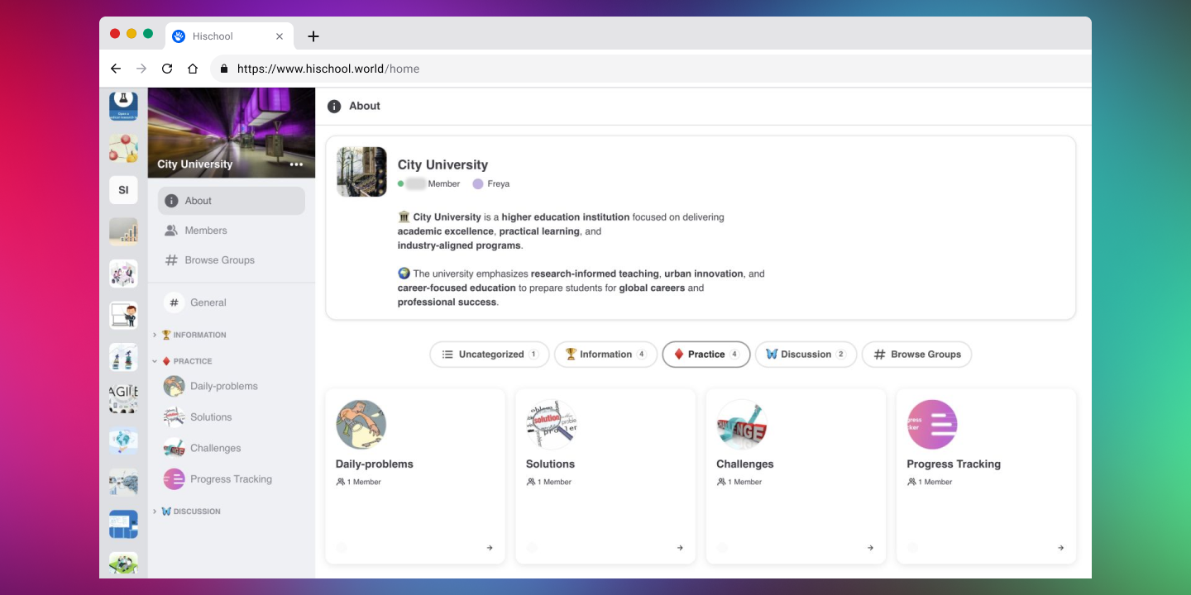
Task: Open Members in the sidebar
Action: tap(232, 231)
